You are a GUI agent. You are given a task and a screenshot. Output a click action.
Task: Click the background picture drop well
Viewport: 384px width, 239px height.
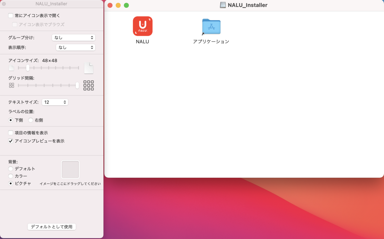click(x=70, y=170)
